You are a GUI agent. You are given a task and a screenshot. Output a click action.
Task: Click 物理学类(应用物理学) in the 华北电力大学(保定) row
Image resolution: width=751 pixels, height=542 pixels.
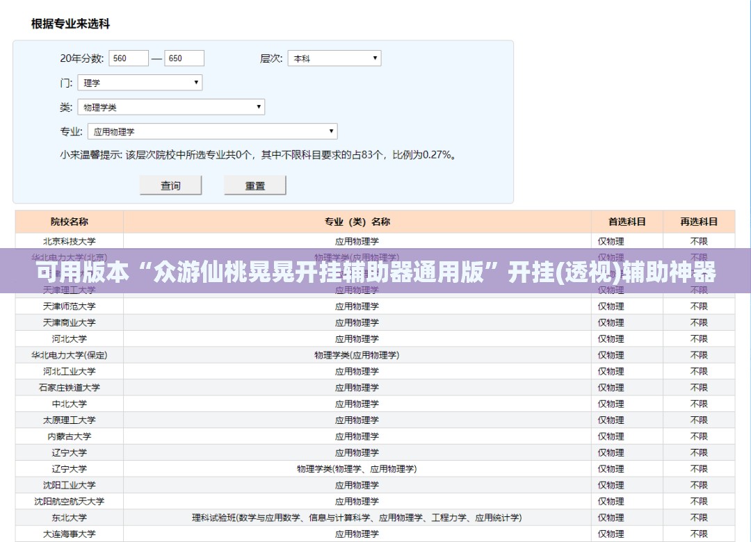pyautogui.click(x=357, y=355)
